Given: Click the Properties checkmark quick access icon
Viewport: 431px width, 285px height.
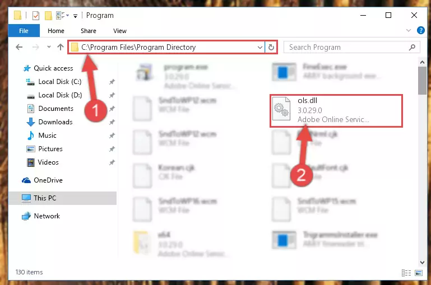Looking at the screenshot, I should coord(36,16).
